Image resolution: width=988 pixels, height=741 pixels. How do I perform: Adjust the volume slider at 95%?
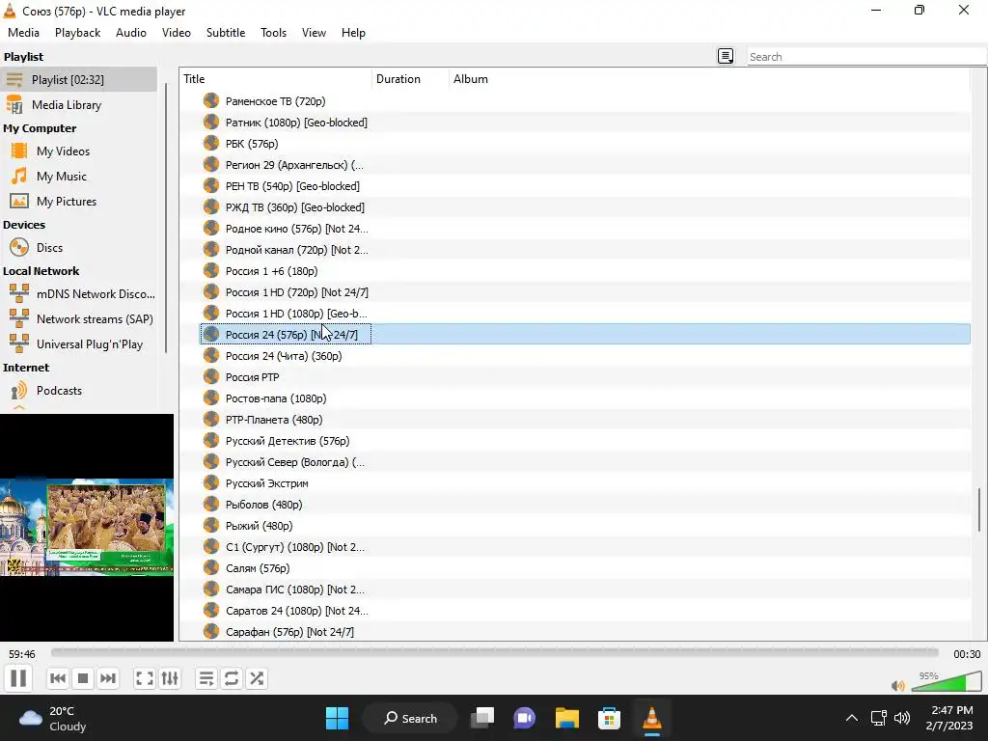click(x=947, y=682)
